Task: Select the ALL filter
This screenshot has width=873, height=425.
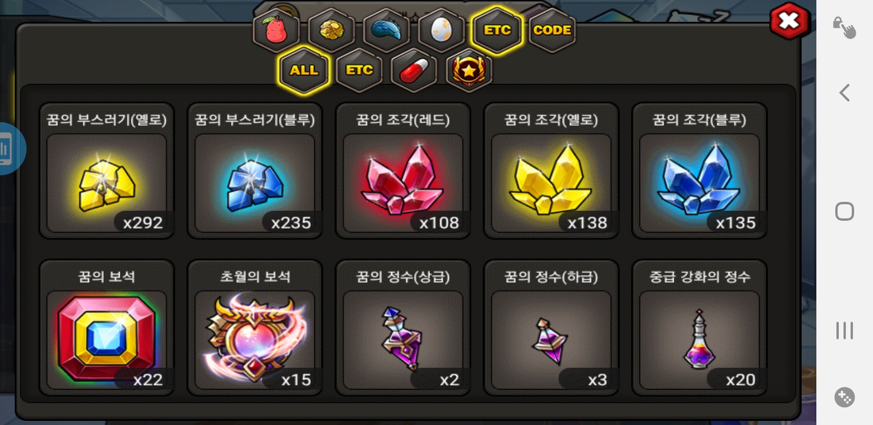Action: (304, 70)
